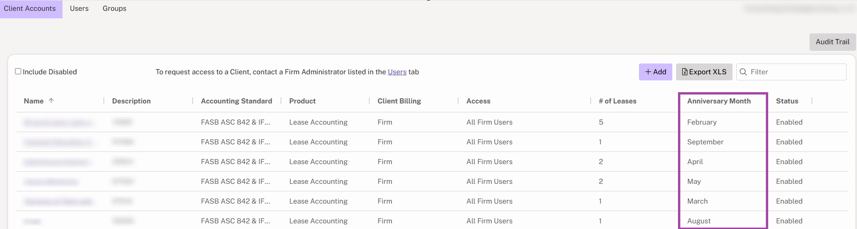Enable the Include Disabled checkbox
Screen dimensions: 857x229
point(18,71)
